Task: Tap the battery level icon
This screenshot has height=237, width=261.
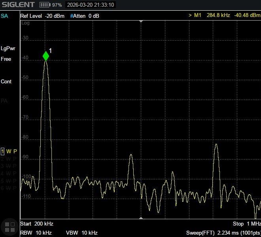Action: pyautogui.click(x=45, y=5)
